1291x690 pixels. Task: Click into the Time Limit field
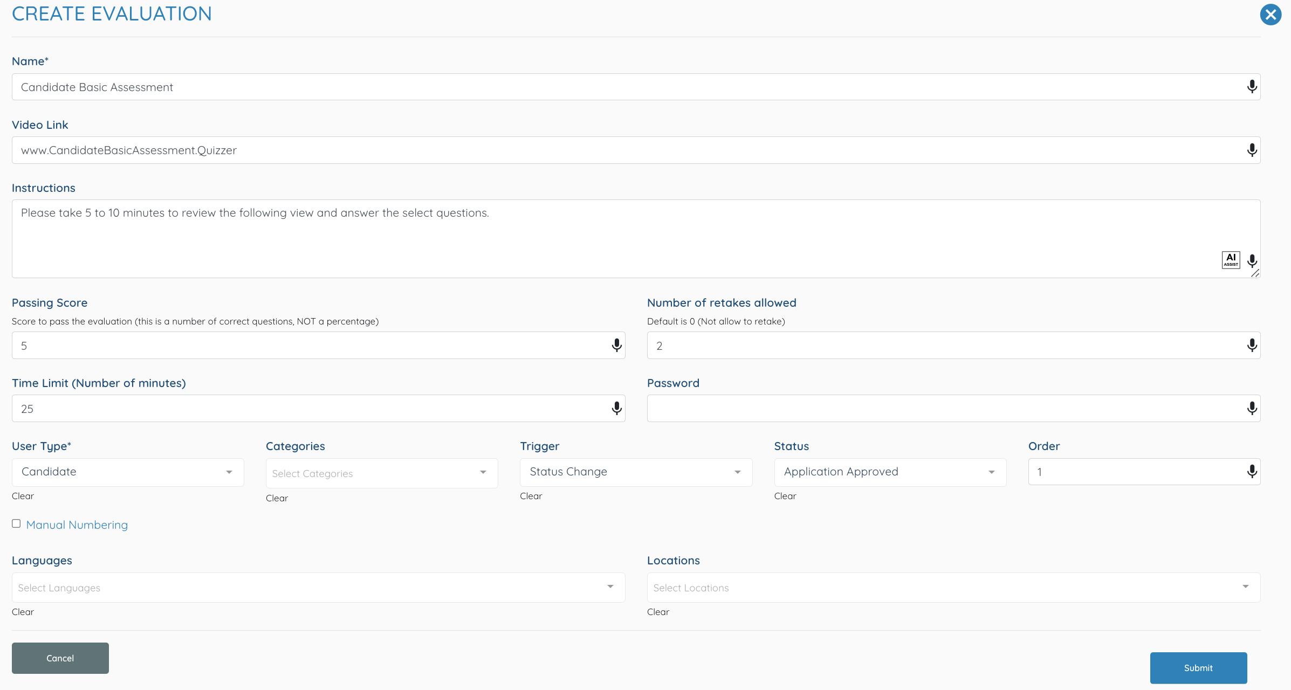[x=318, y=409]
